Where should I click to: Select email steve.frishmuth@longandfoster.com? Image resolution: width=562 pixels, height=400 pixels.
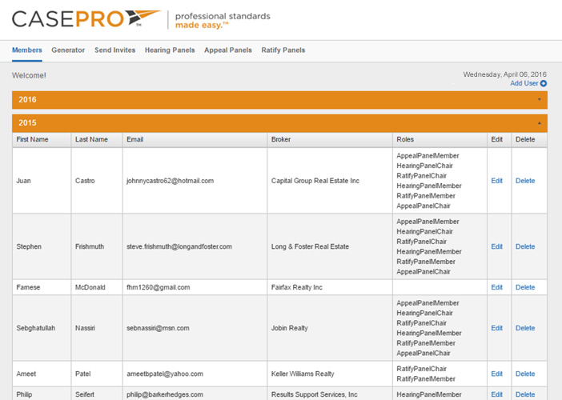tap(179, 246)
